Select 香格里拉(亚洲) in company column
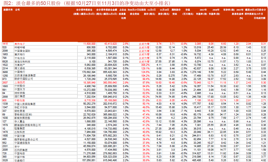Screen dimensions: 268x162 23,114
